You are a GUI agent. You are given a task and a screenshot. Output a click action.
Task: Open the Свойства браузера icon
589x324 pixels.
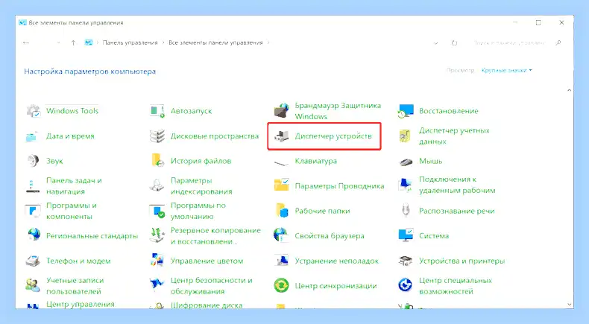281,236
